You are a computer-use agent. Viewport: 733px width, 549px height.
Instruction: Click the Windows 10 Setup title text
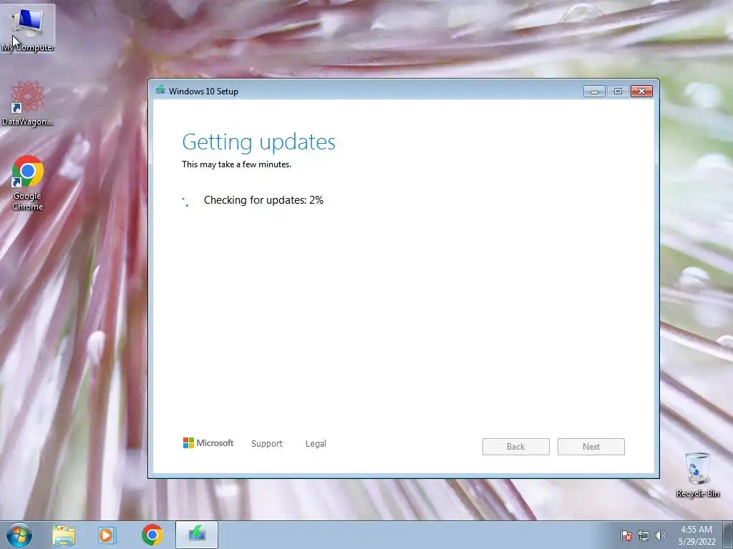tap(203, 91)
